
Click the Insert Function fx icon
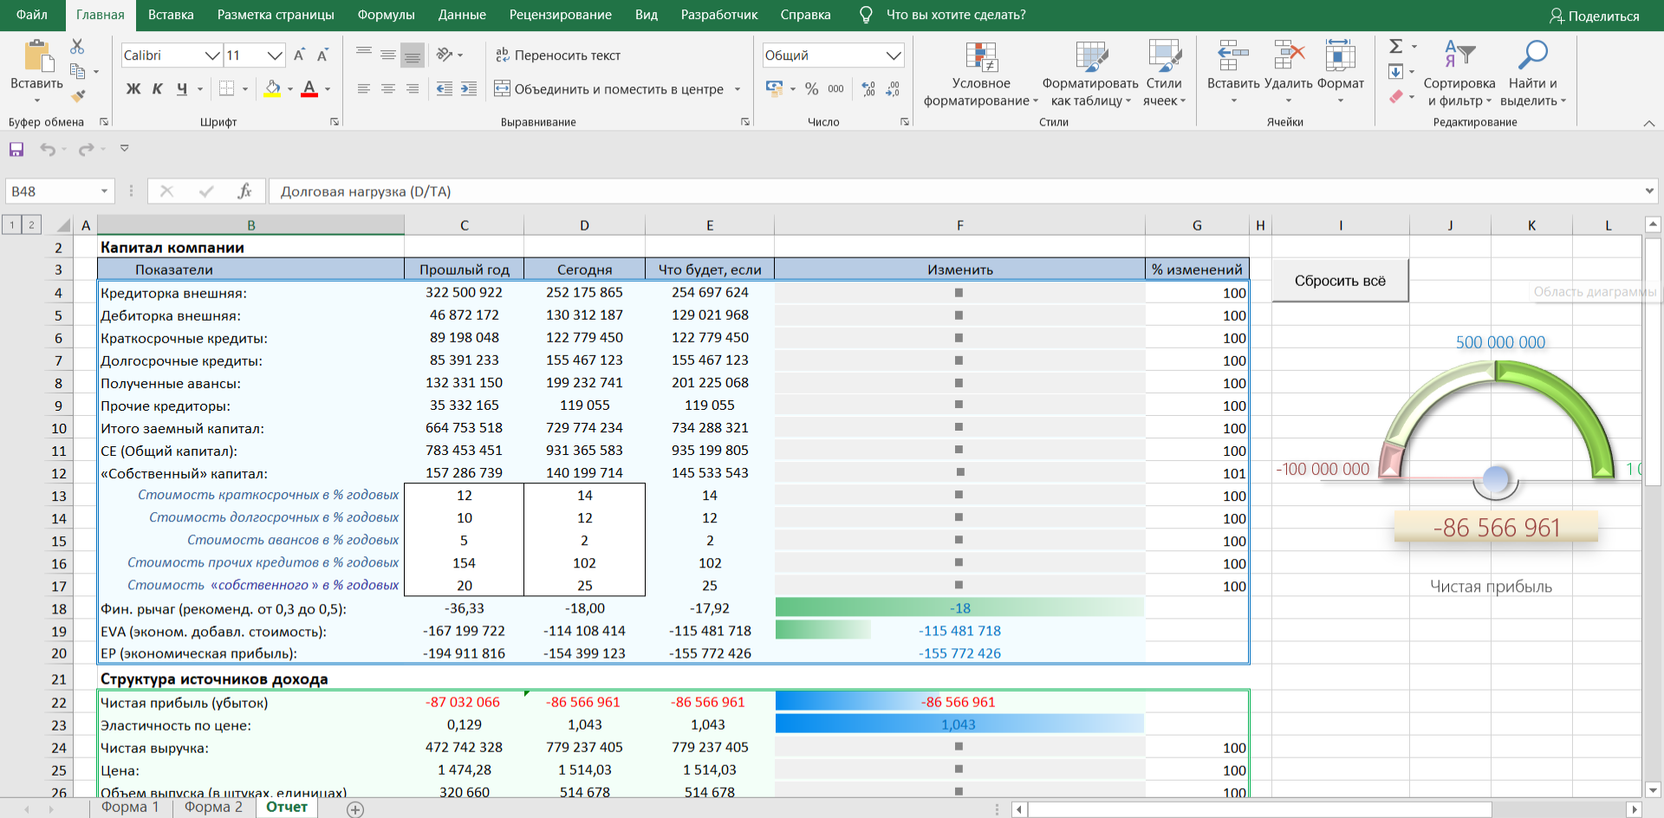pyautogui.click(x=244, y=192)
